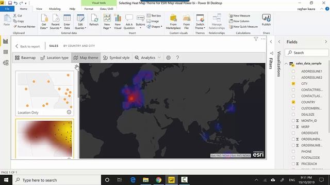330x185 pixels.
Task: Show info for Location Only theme
Action: [x=69, y=112]
